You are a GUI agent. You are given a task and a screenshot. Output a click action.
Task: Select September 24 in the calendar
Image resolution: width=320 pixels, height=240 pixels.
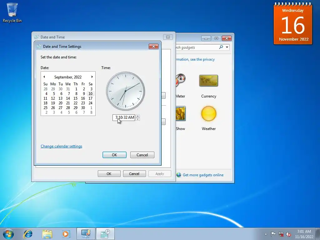tap(90, 103)
